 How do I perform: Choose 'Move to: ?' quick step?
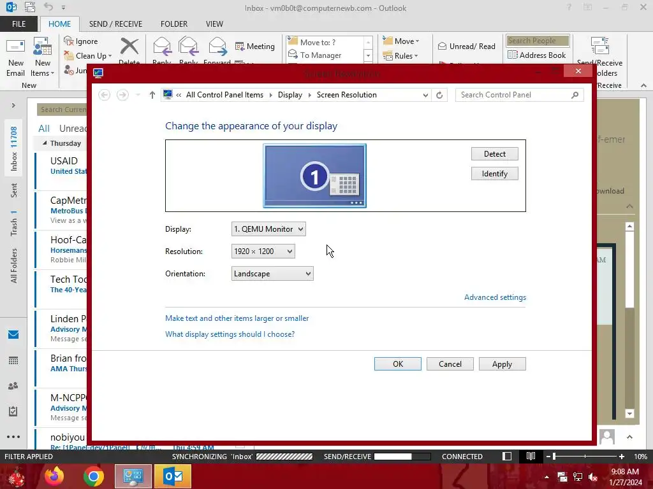pyautogui.click(x=326, y=42)
